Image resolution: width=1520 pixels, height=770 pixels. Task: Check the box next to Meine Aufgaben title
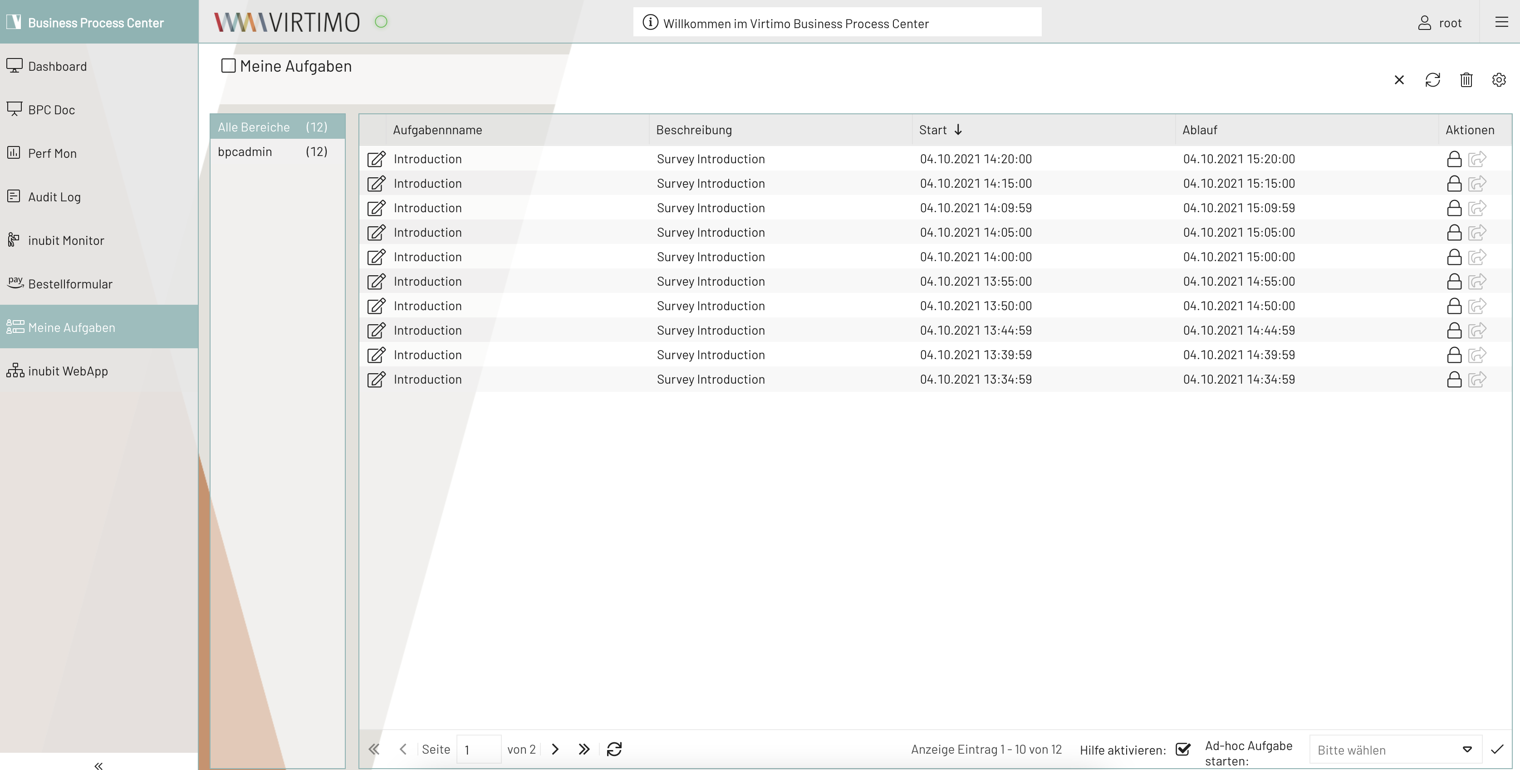[228, 65]
